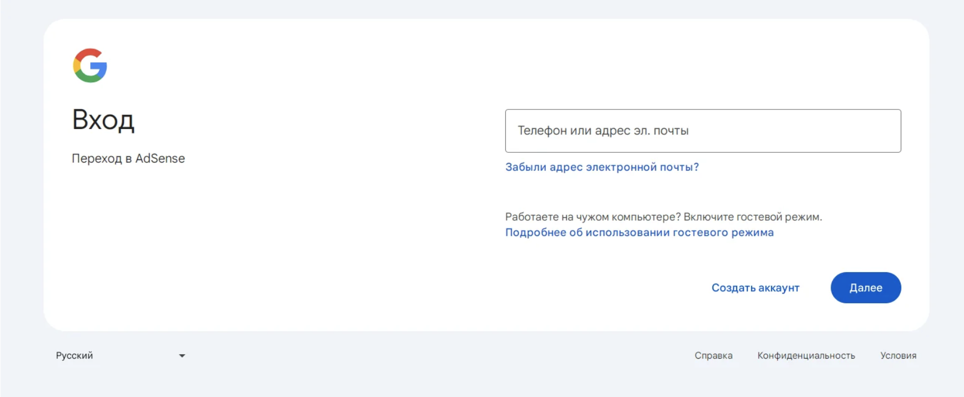Click gray footer space between language and Справка

coord(438,356)
